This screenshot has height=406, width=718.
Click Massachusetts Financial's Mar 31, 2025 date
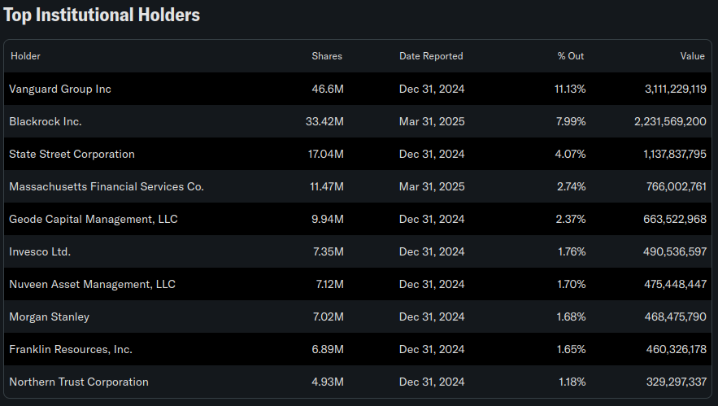(x=432, y=186)
